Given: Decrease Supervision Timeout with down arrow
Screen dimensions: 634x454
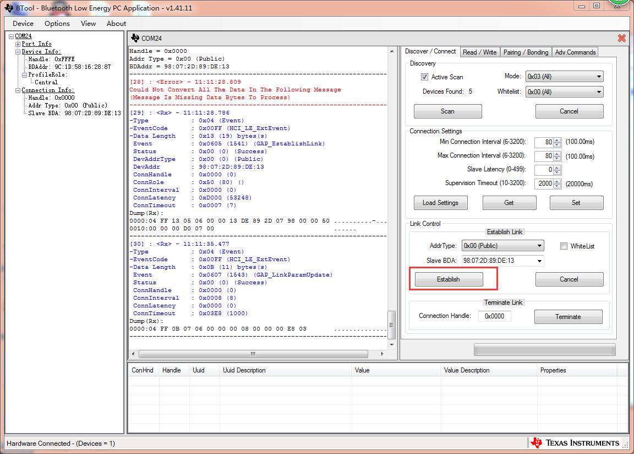Looking at the screenshot, I should click(558, 186).
